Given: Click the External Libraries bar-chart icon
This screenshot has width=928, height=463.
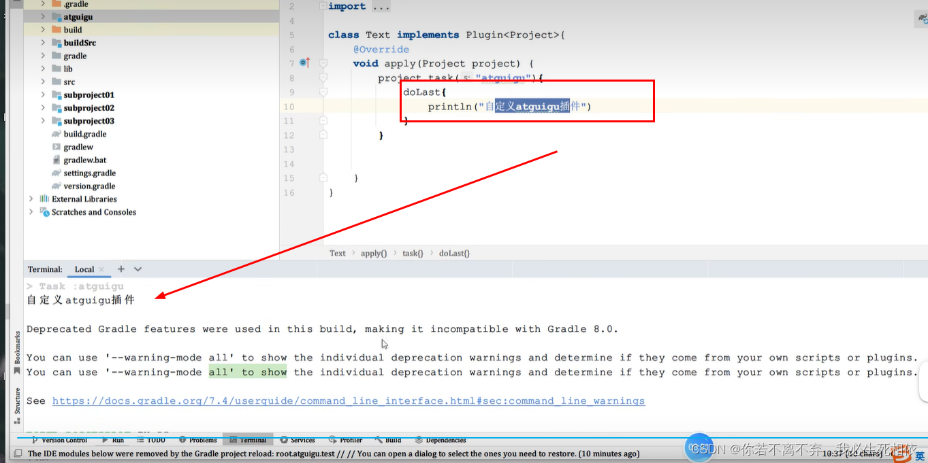Looking at the screenshot, I should point(44,199).
